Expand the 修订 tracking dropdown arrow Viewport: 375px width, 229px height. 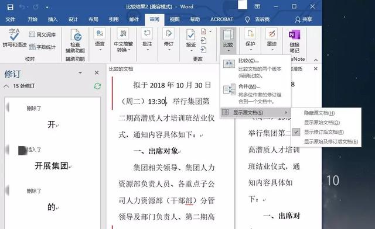[169, 50]
